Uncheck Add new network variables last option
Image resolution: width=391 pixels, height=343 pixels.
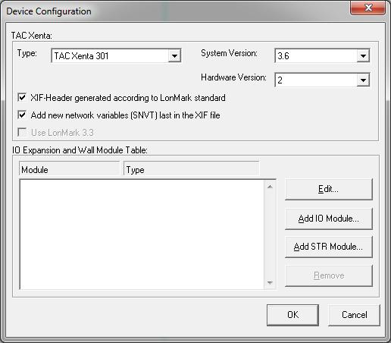(22, 115)
